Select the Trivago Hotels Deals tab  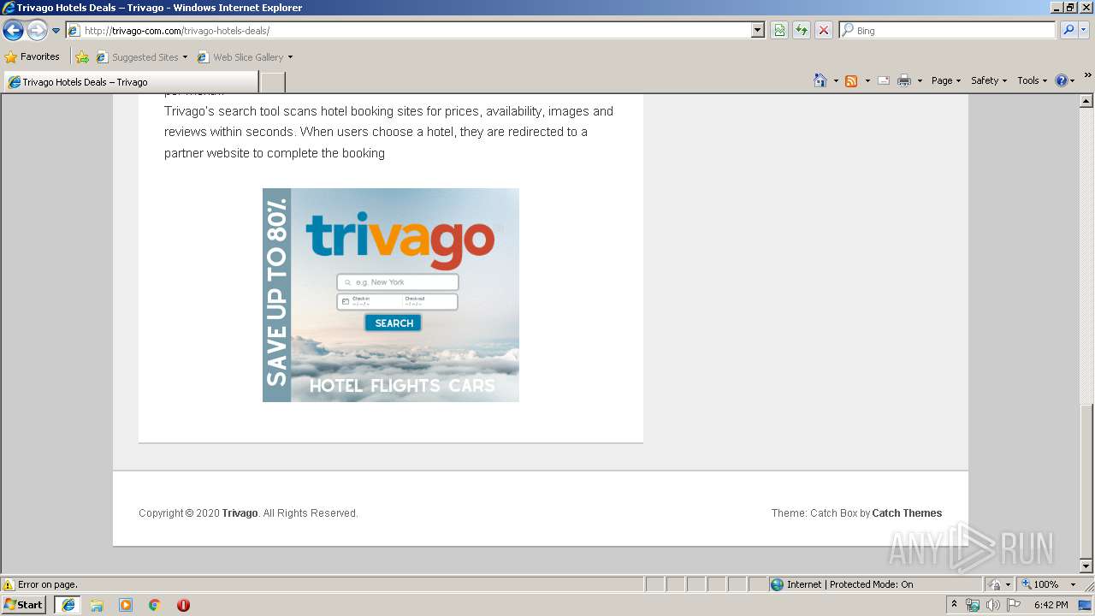(x=131, y=82)
